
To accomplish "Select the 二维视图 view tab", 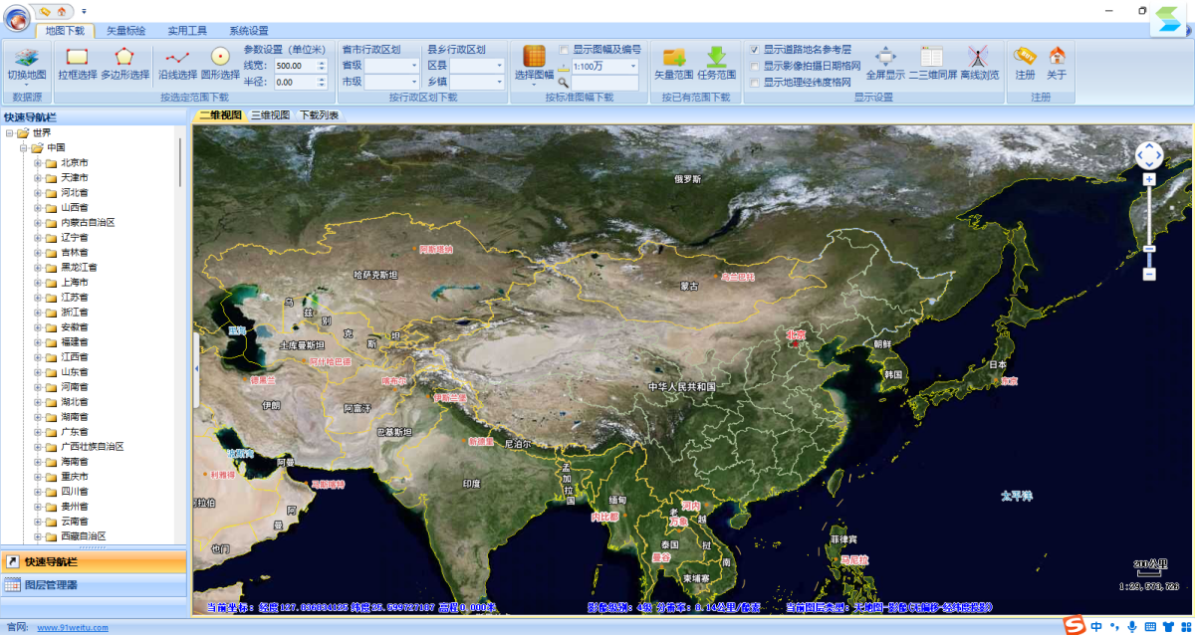I will point(220,115).
